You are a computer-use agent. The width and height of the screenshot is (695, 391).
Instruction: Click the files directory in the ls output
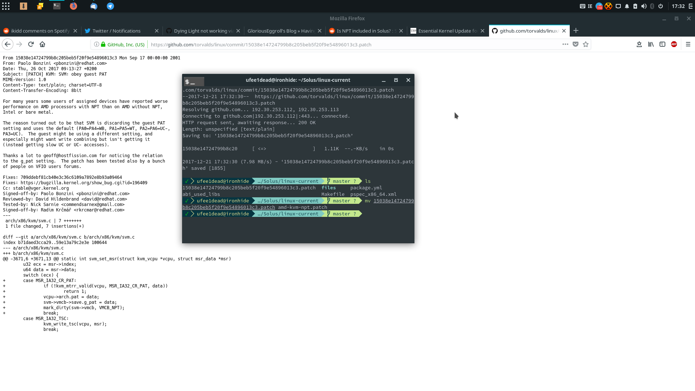click(x=329, y=188)
